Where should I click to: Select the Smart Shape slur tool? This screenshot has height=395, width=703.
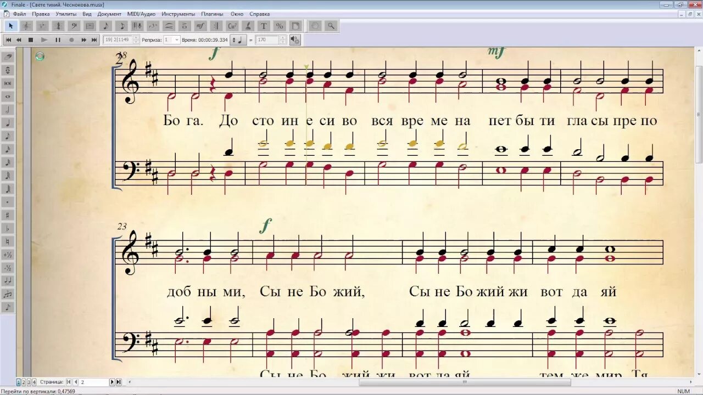click(169, 26)
